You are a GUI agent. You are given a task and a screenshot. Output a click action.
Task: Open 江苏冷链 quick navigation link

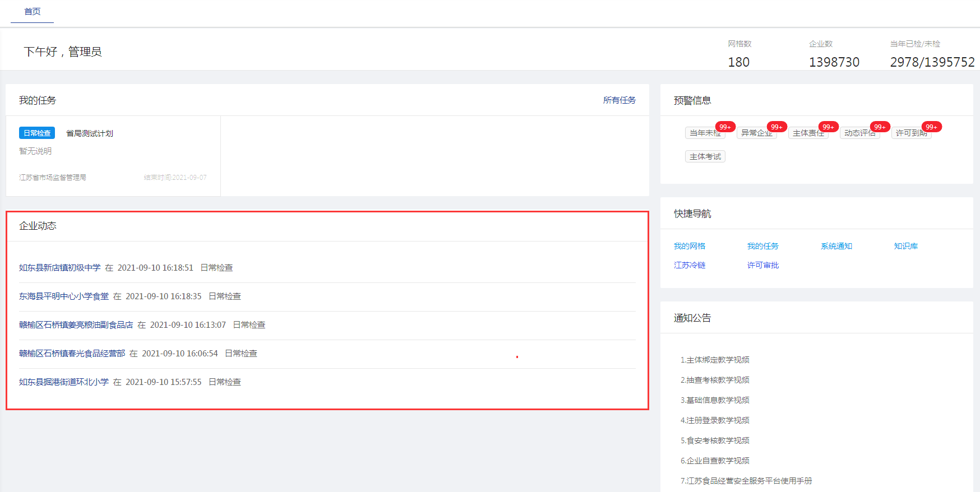690,266
